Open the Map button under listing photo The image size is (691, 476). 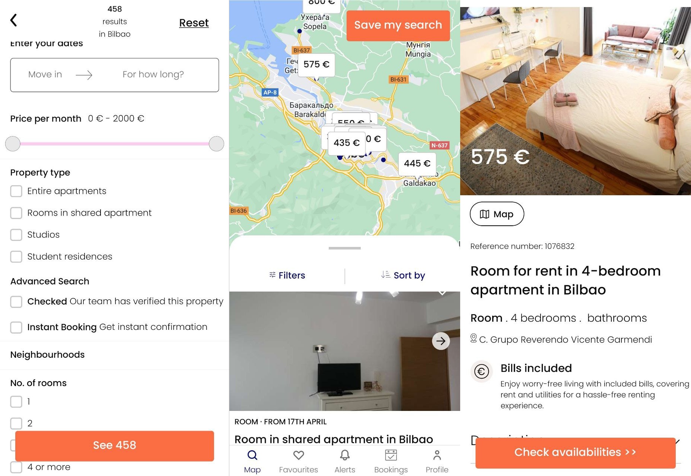pyautogui.click(x=497, y=214)
